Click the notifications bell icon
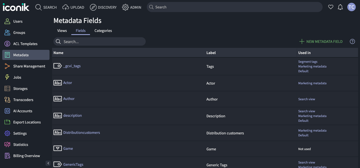 tap(340, 7)
